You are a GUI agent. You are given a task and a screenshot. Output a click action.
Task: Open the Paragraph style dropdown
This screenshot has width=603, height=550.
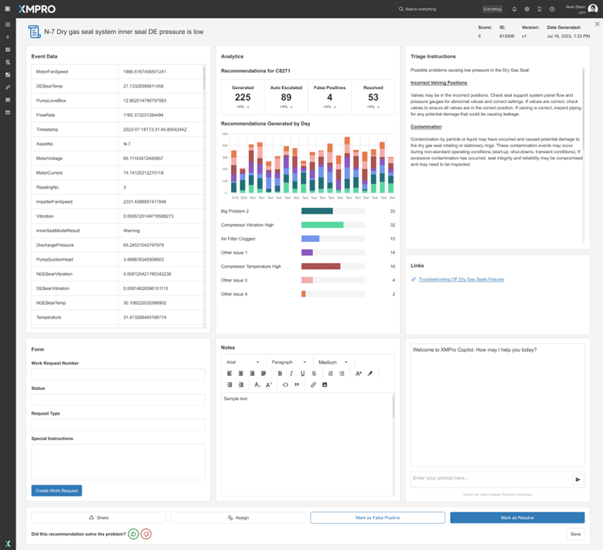click(289, 362)
